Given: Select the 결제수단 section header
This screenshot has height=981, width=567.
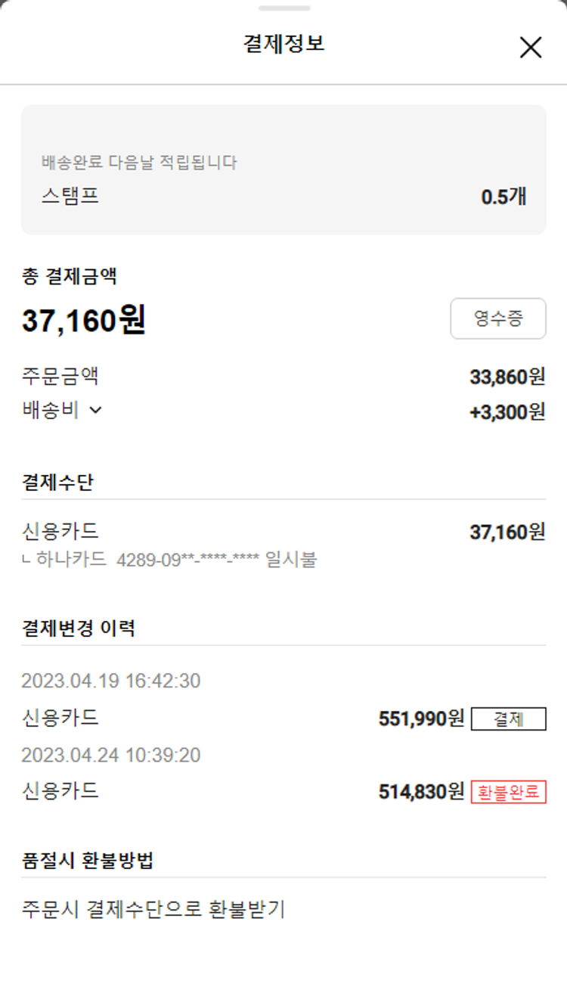Looking at the screenshot, I should 57,482.
